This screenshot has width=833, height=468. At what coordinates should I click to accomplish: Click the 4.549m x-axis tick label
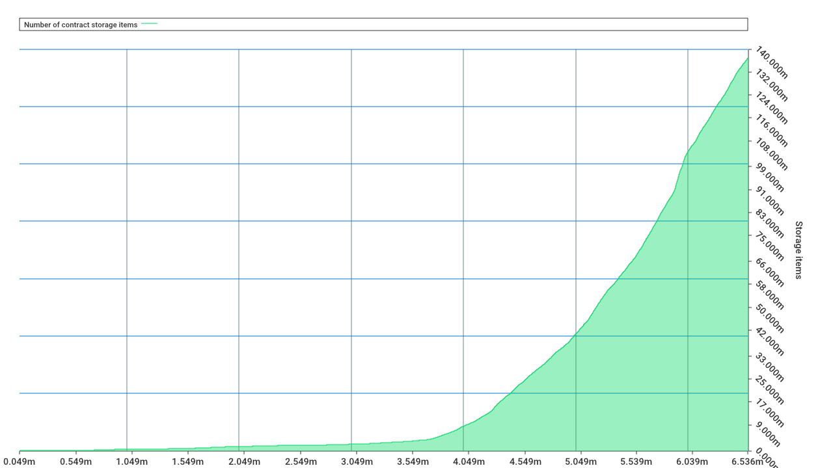pyautogui.click(x=524, y=461)
